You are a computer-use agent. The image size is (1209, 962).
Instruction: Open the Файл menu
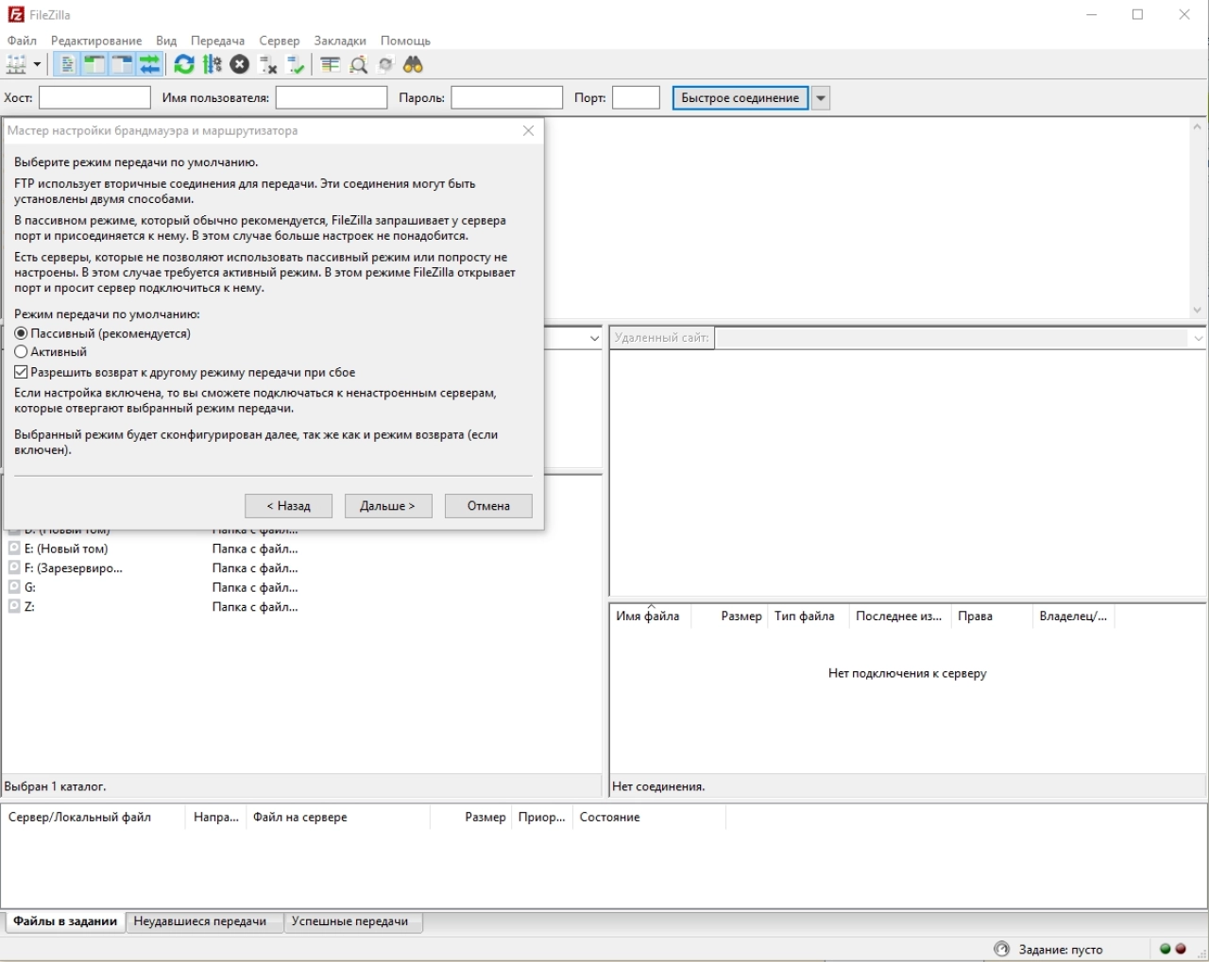click(22, 41)
